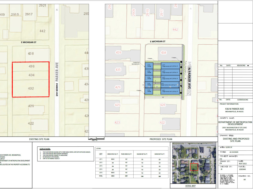Click parcel 439 in the proposed site plan
The height and width of the screenshot is (189, 253).
pos(118,52)
